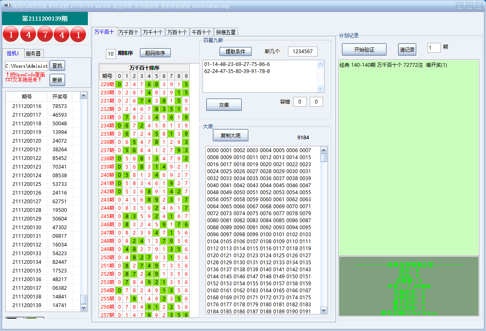Click scroll-down arrow of draw history list

click(83, 308)
